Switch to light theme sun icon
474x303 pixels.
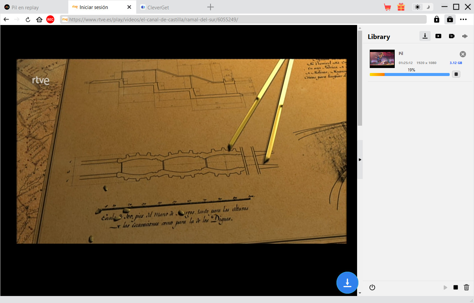418,7
